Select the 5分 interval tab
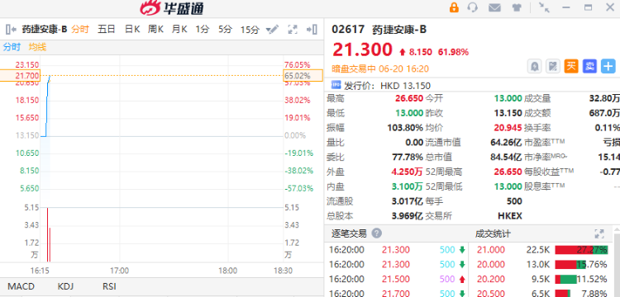 pos(226,29)
